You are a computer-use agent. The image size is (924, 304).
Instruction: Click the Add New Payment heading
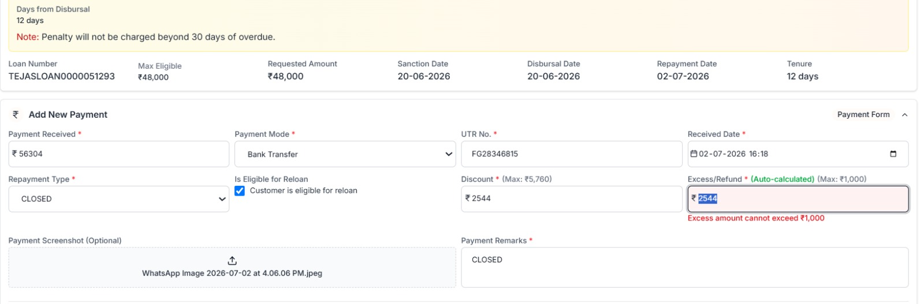[x=68, y=115]
